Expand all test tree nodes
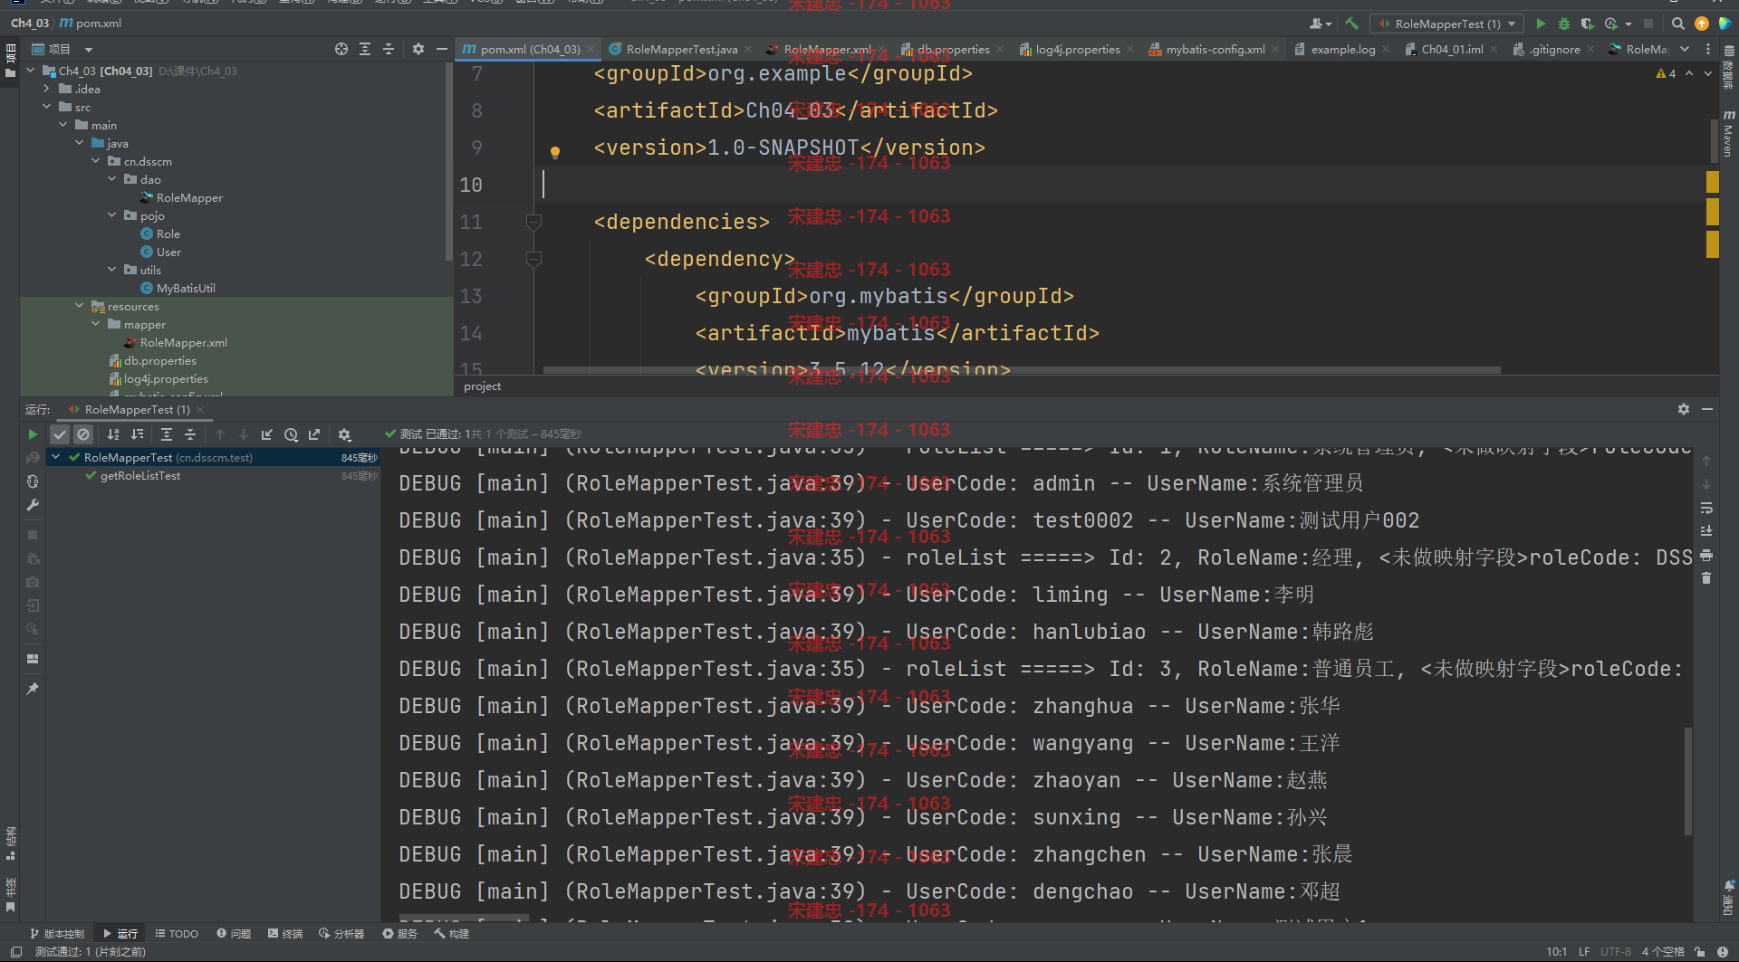This screenshot has width=1739, height=962. [x=167, y=434]
